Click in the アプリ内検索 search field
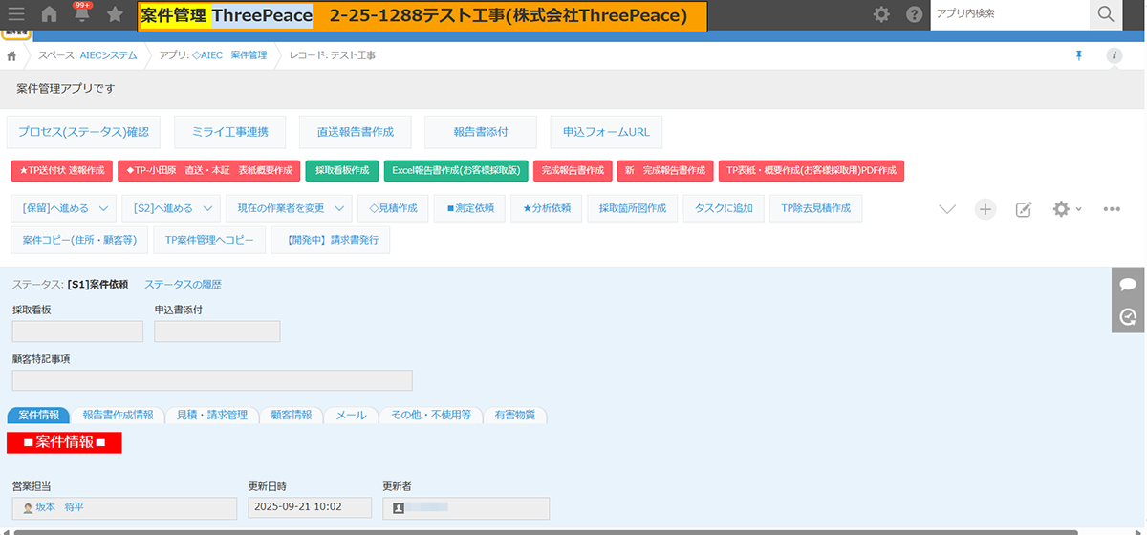The width and height of the screenshot is (1147, 535). coord(1009,14)
